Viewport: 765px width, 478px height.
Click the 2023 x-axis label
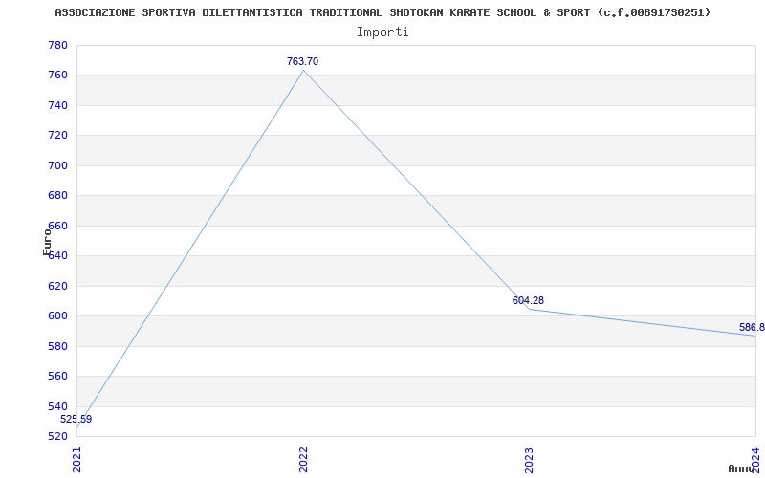tap(530, 461)
